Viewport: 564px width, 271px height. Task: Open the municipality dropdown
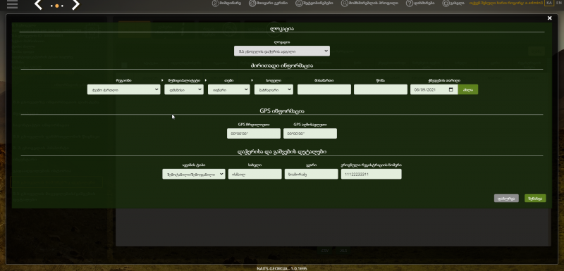[x=184, y=89]
